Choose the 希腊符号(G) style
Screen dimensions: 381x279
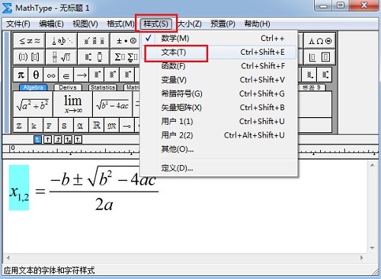click(219, 94)
